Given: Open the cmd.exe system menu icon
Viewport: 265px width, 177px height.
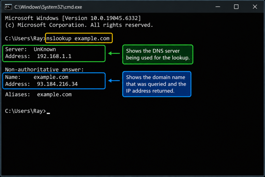Looking at the screenshot, I should pos(8,7).
